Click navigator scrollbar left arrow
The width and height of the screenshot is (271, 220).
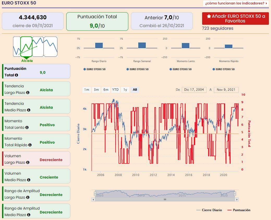click(x=93, y=200)
